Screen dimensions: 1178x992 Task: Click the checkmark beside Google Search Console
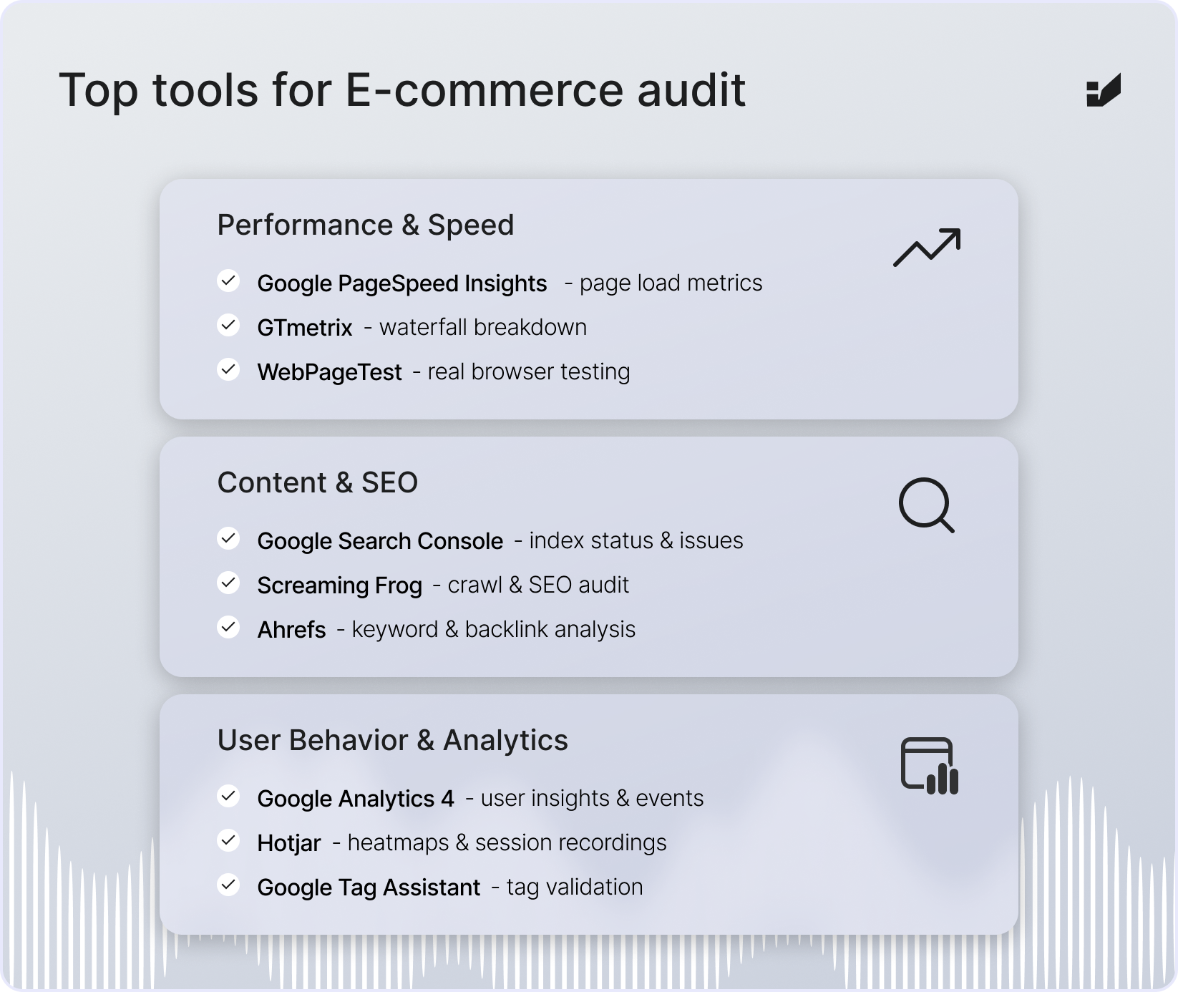pyautogui.click(x=228, y=539)
